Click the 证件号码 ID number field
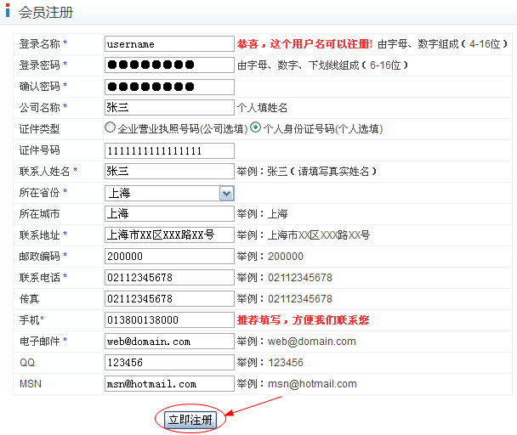 point(169,150)
